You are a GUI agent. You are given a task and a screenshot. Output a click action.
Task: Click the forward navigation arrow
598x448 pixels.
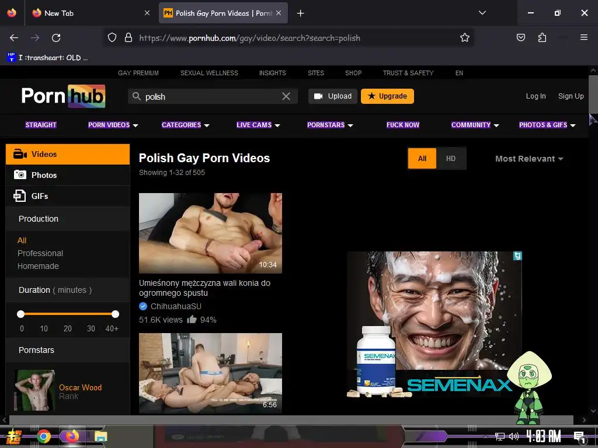tap(35, 38)
